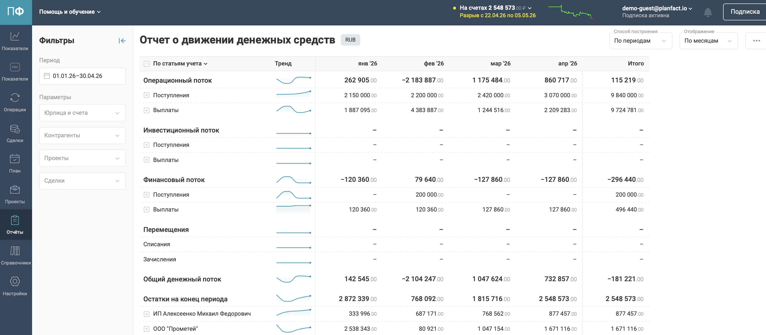The width and height of the screenshot is (766, 335).
Task: Open the Юрлица и счета dropdown
Action: 82,113
